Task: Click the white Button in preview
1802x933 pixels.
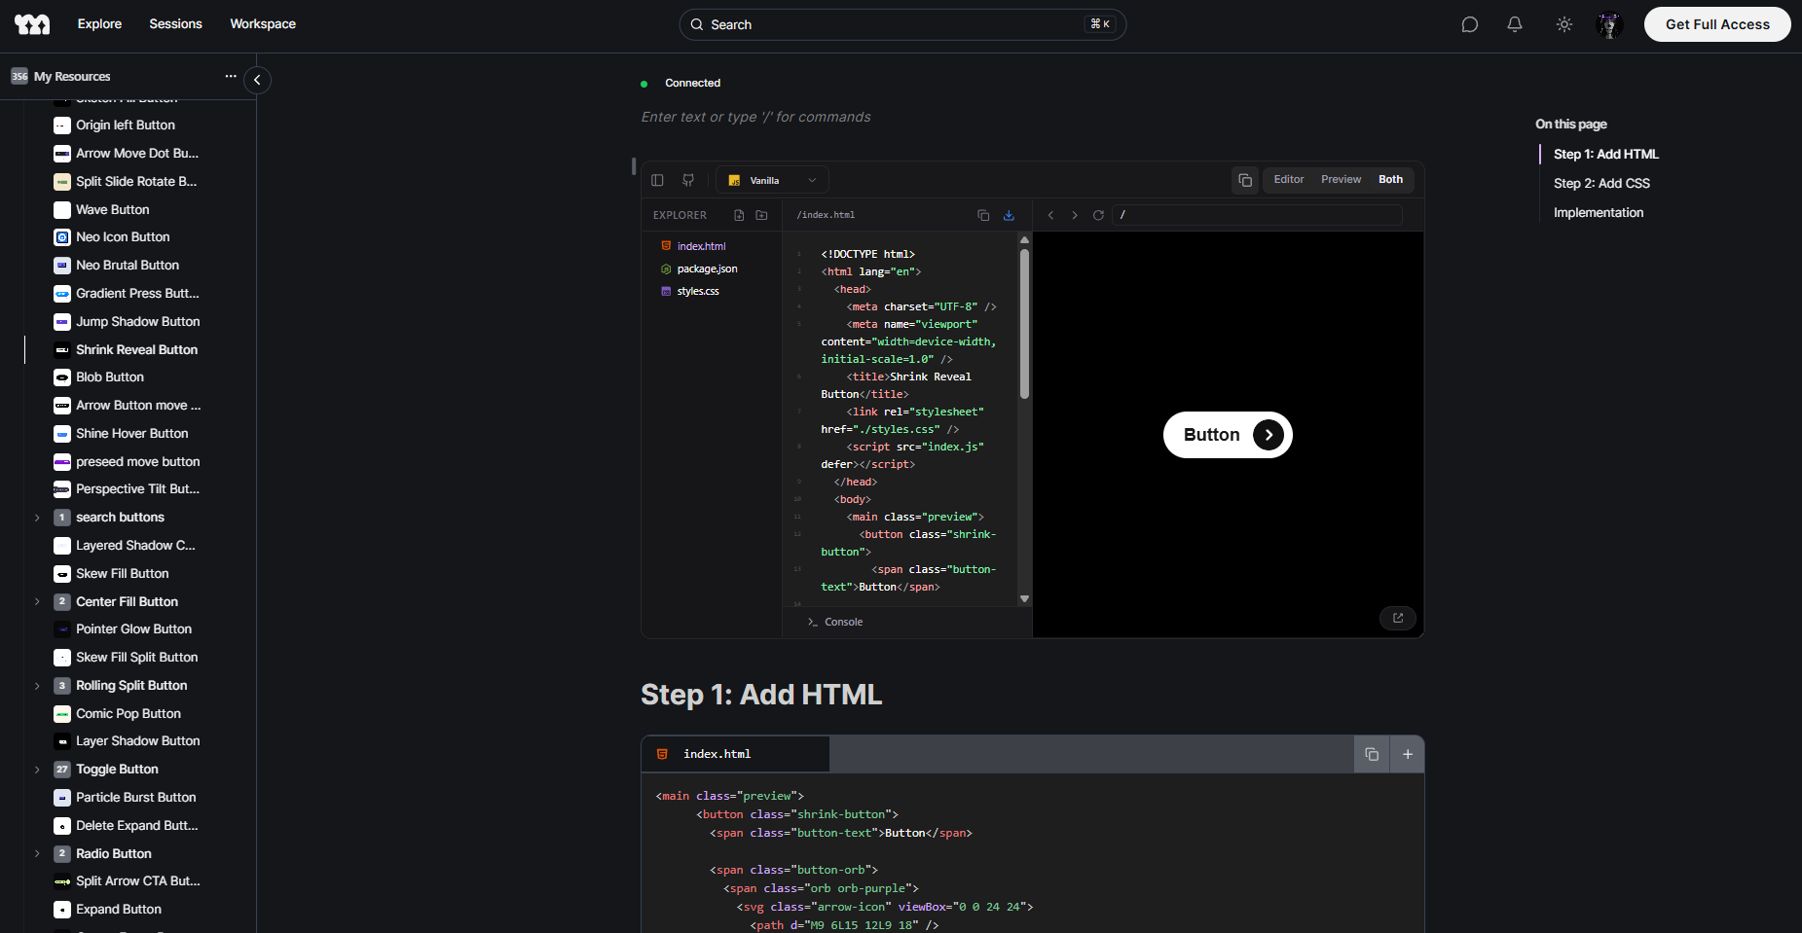Action: click(x=1228, y=435)
